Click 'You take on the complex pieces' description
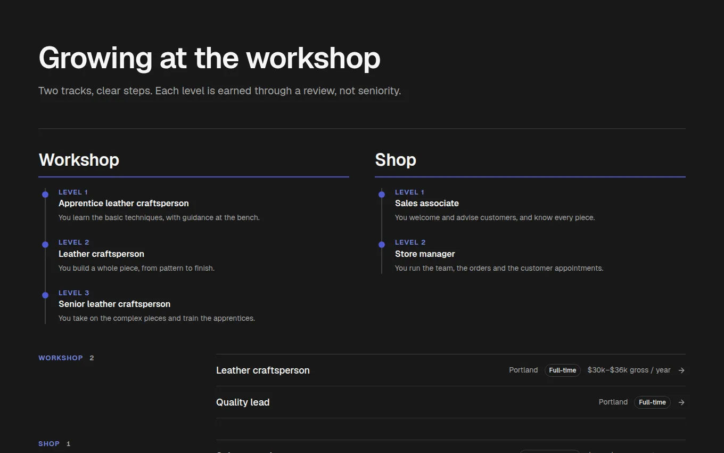Viewport: 724px width, 453px height. point(157,319)
